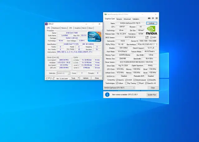Viewport: 199px width, 142px height.
Task: Click Memory Type value GDDR5 (Elpida)
Action: [x=125, y=55]
